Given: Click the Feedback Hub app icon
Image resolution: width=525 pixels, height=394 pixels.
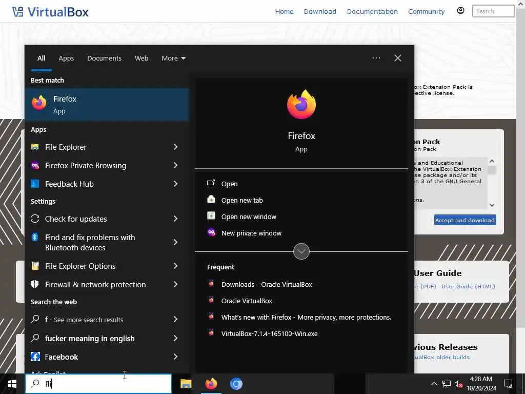Looking at the screenshot, I should click(x=35, y=184).
